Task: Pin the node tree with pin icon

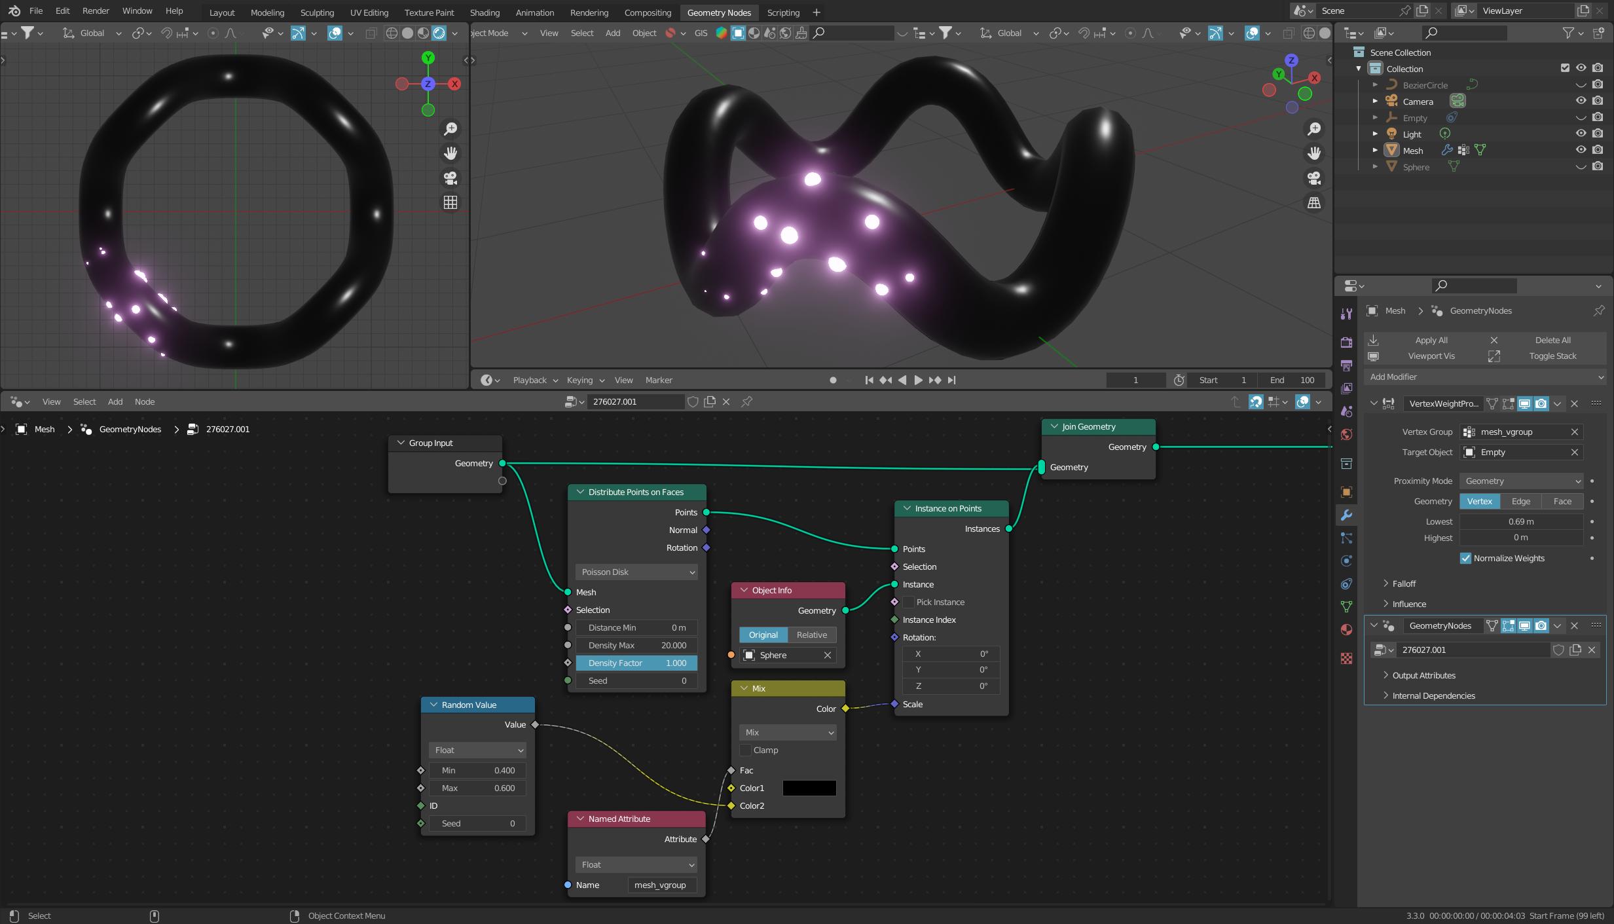Action: tap(746, 401)
